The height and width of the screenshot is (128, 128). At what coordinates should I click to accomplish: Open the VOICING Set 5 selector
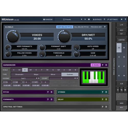pos(23,78)
